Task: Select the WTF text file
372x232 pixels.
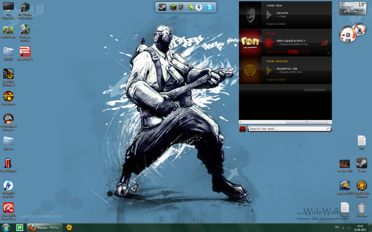Action: (361, 142)
